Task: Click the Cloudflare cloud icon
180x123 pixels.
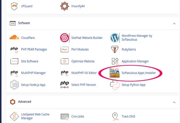Action: pos(14,37)
